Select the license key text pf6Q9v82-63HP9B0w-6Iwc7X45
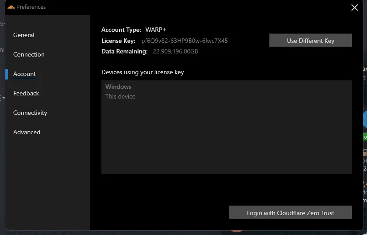367x235 pixels. [x=185, y=41]
